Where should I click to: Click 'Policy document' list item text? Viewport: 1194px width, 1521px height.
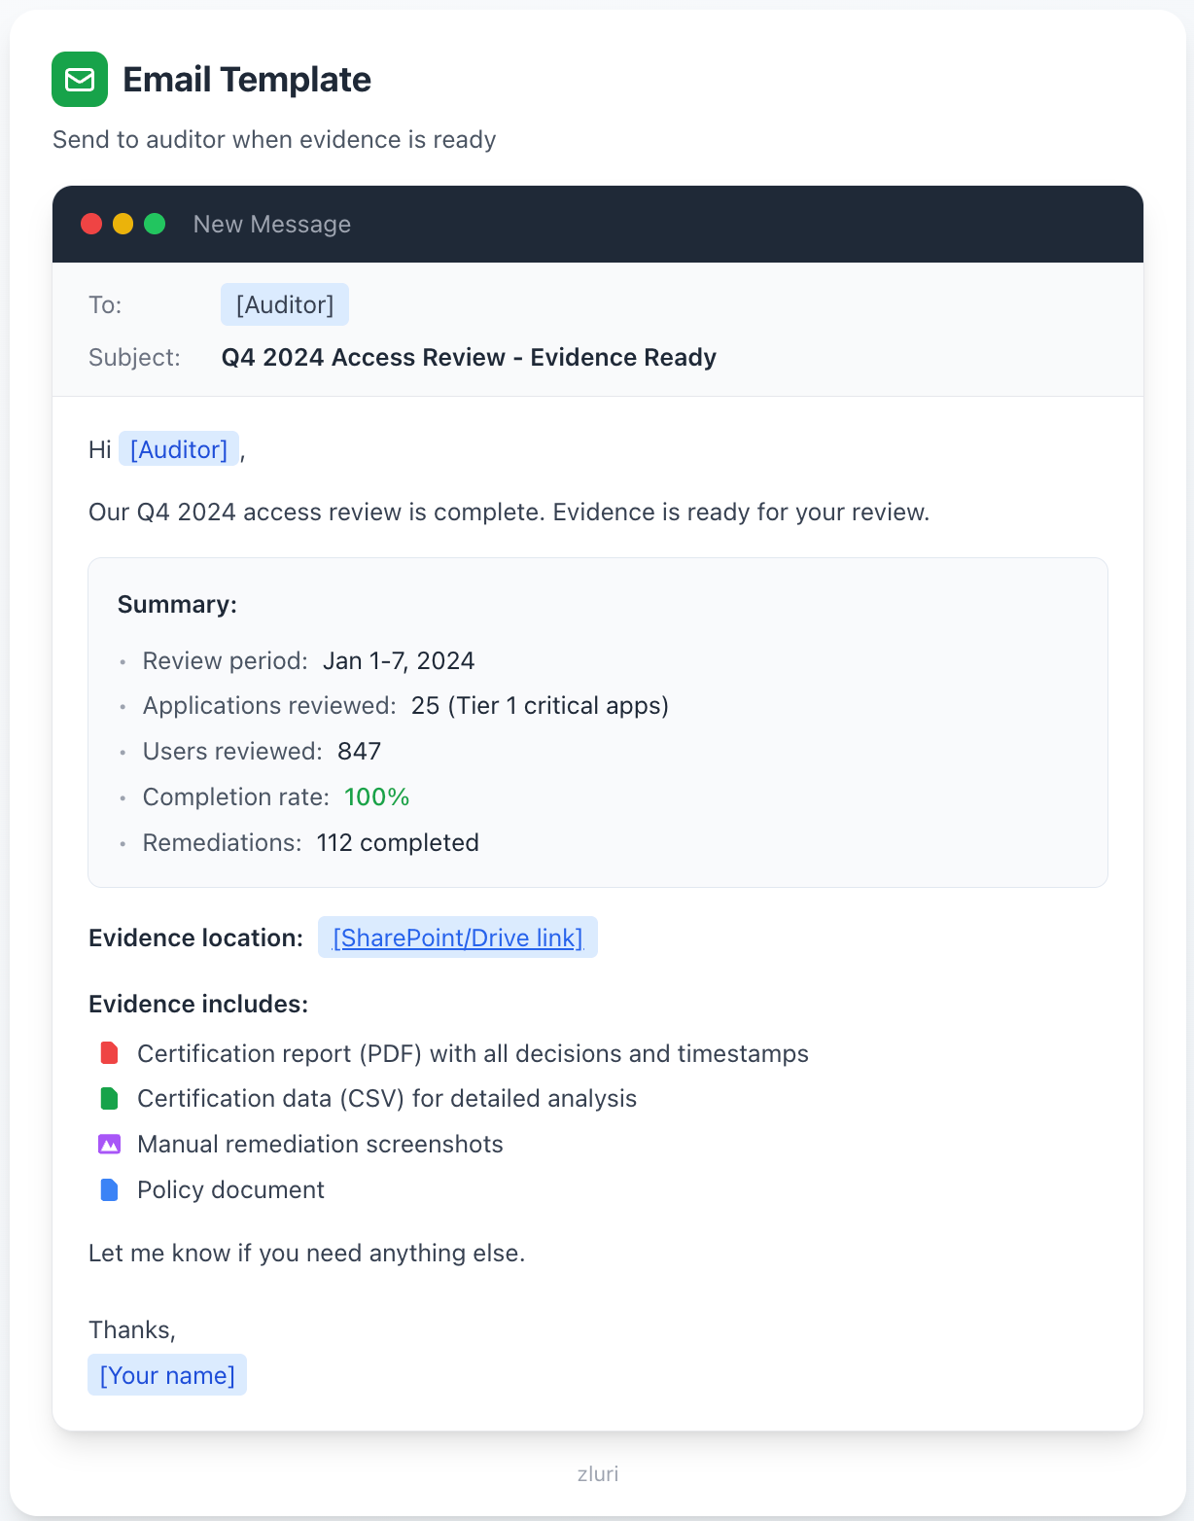[x=230, y=1189]
